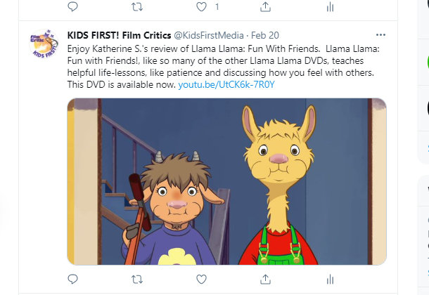Open KIDS FIRST! Film Critics profile name

pos(119,35)
